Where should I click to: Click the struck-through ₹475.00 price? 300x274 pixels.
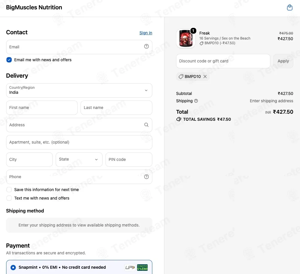tap(286, 33)
